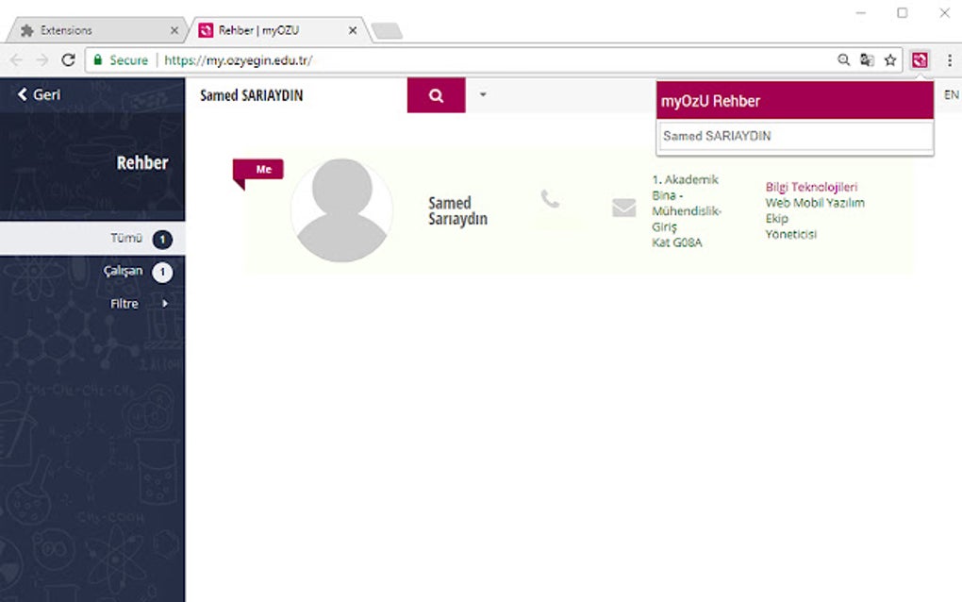
Task: Open the dropdown arrow beside the search button
Action: pos(482,94)
